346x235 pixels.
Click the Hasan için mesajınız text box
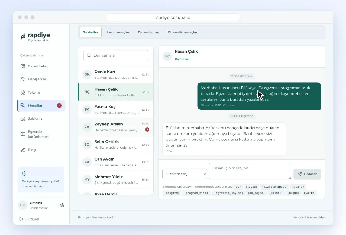pos(250,171)
